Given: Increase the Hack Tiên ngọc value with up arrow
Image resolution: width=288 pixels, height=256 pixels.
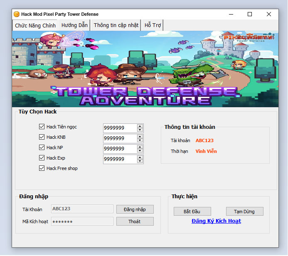Looking at the screenshot, I should [x=140, y=126].
